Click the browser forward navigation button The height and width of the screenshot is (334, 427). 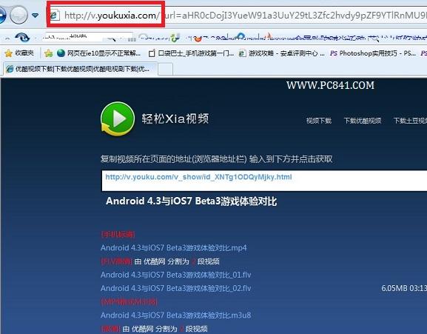(x=19, y=15)
